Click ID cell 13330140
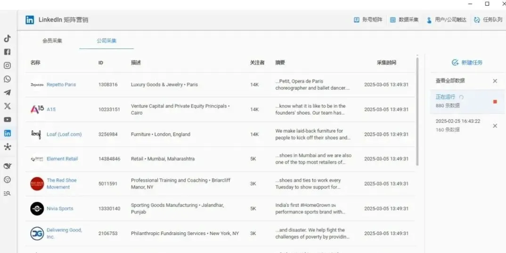506x253 pixels. click(x=109, y=208)
